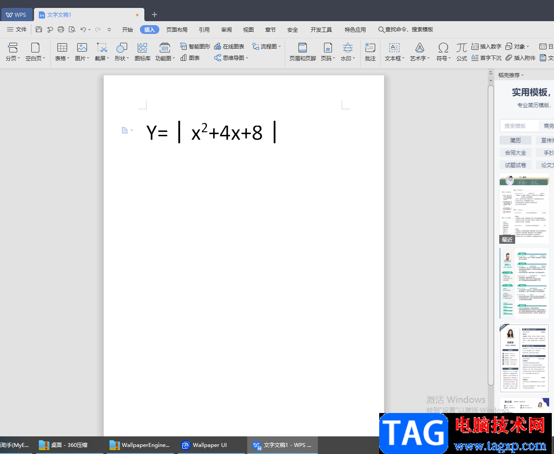Open the dark-header resume template thumbnail
This screenshot has width=554, height=454.
[524, 358]
